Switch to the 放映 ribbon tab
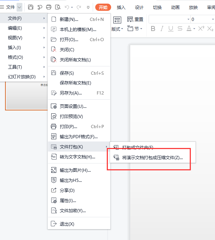The height and width of the screenshot is (240, 215). tap(193, 7)
